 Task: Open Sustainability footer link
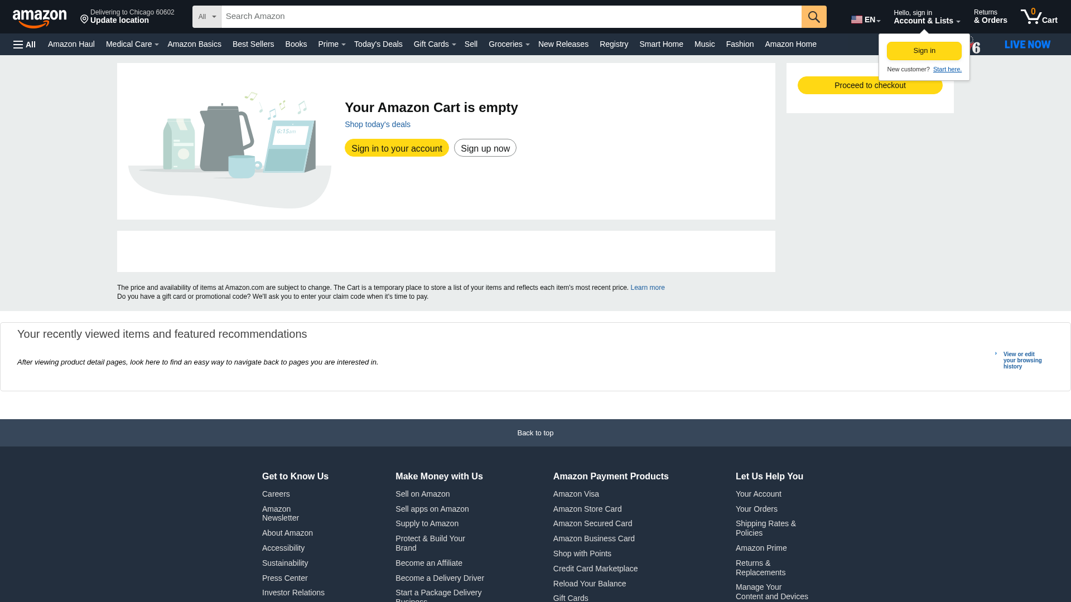tap(285, 563)
